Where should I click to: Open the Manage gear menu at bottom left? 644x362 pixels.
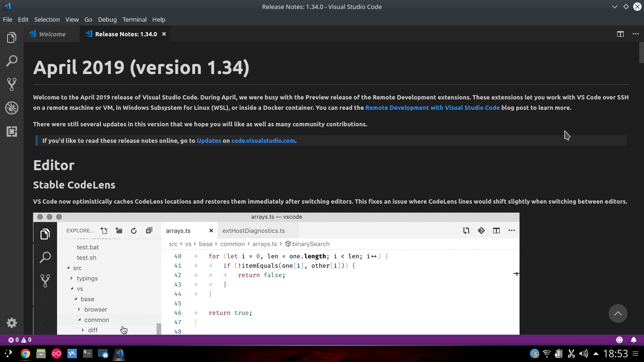pos(12,323)
